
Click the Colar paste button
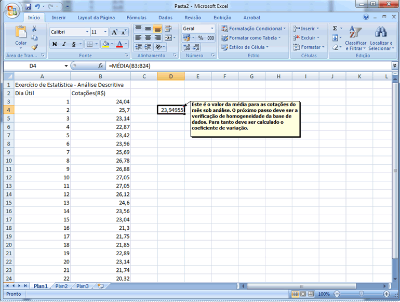pyautogui.click(x=21, y=36)
